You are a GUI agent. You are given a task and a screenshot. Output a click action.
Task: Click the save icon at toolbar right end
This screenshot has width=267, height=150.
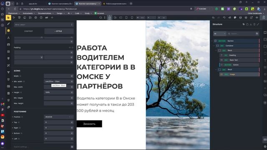tap(264, 17)
